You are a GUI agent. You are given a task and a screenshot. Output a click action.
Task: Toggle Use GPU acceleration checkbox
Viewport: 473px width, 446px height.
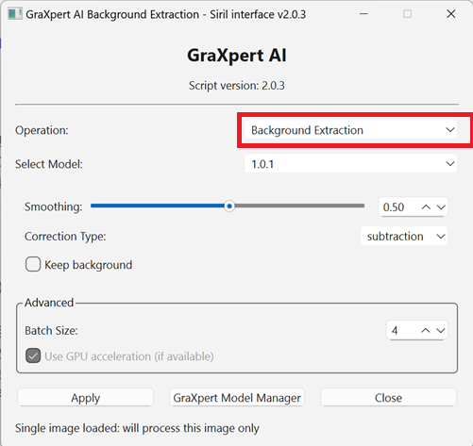coord(33,355)
